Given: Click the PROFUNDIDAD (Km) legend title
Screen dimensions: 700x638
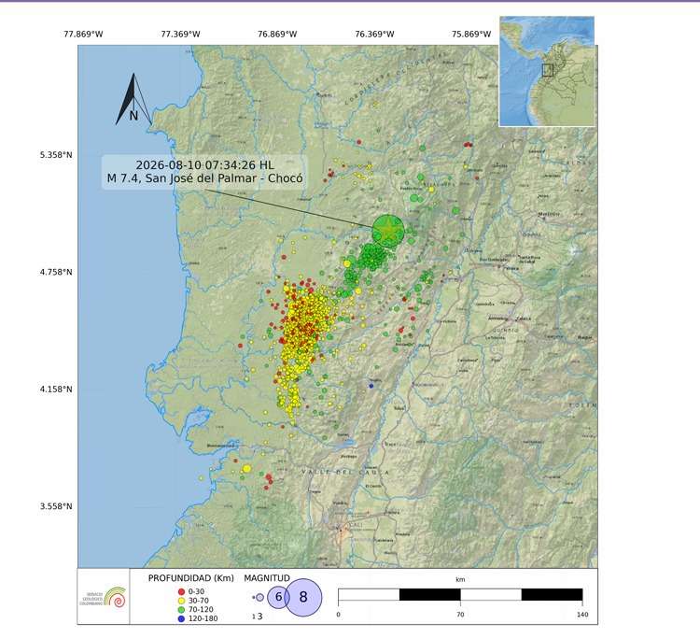Looking at the screenshot, I should tap(191, 578).
